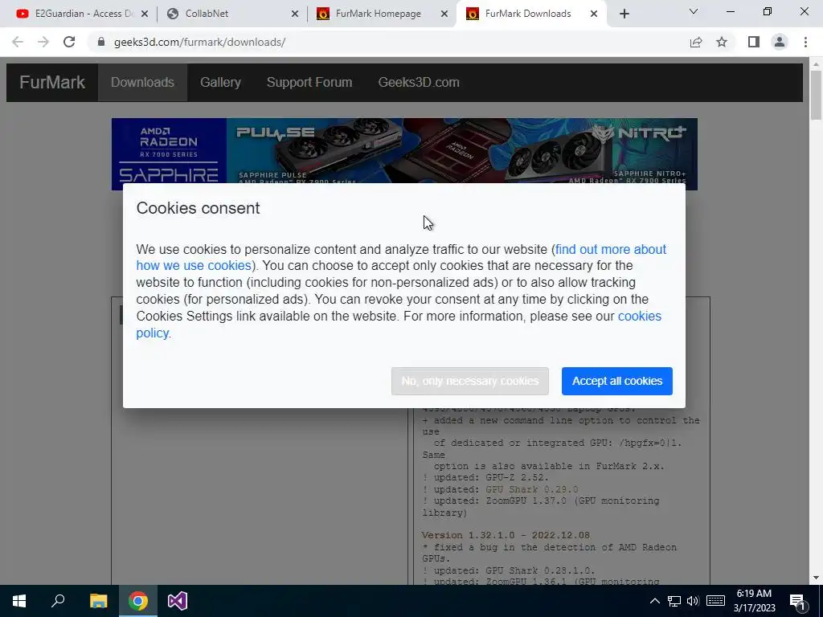This screenshot has height=617, width=823.
Task: Open the Gallery nav item
Action: click(220, 83)
